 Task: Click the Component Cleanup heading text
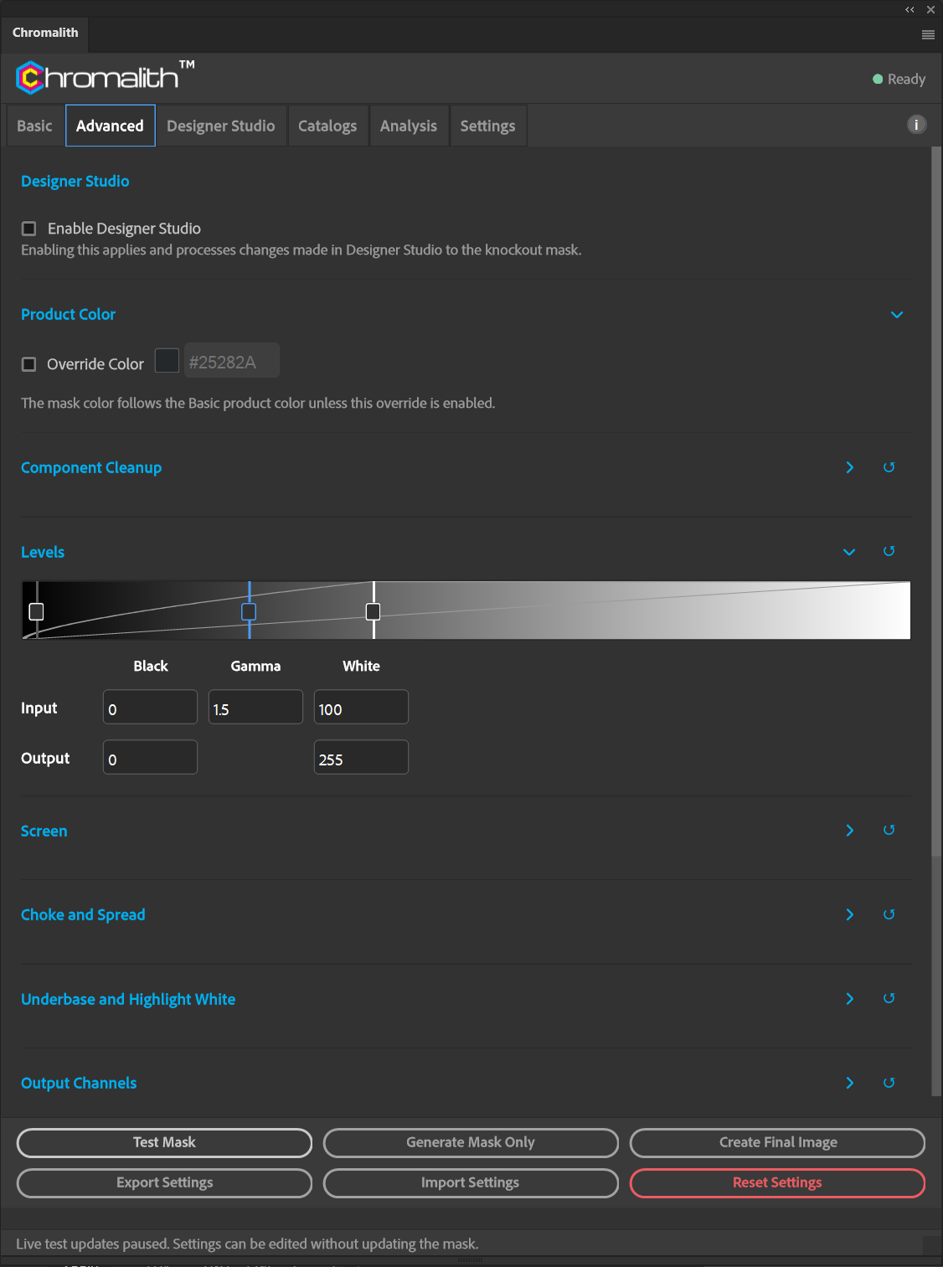click(91, 467)
